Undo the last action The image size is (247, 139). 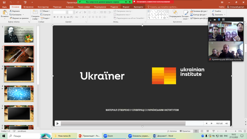coord(11,2)
